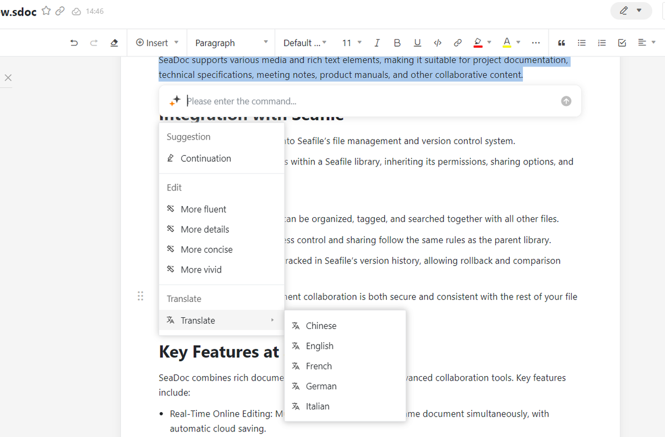Click the highlighted SeaDoc supports paragraph
The image size is (665, 437).
point(363,68)
